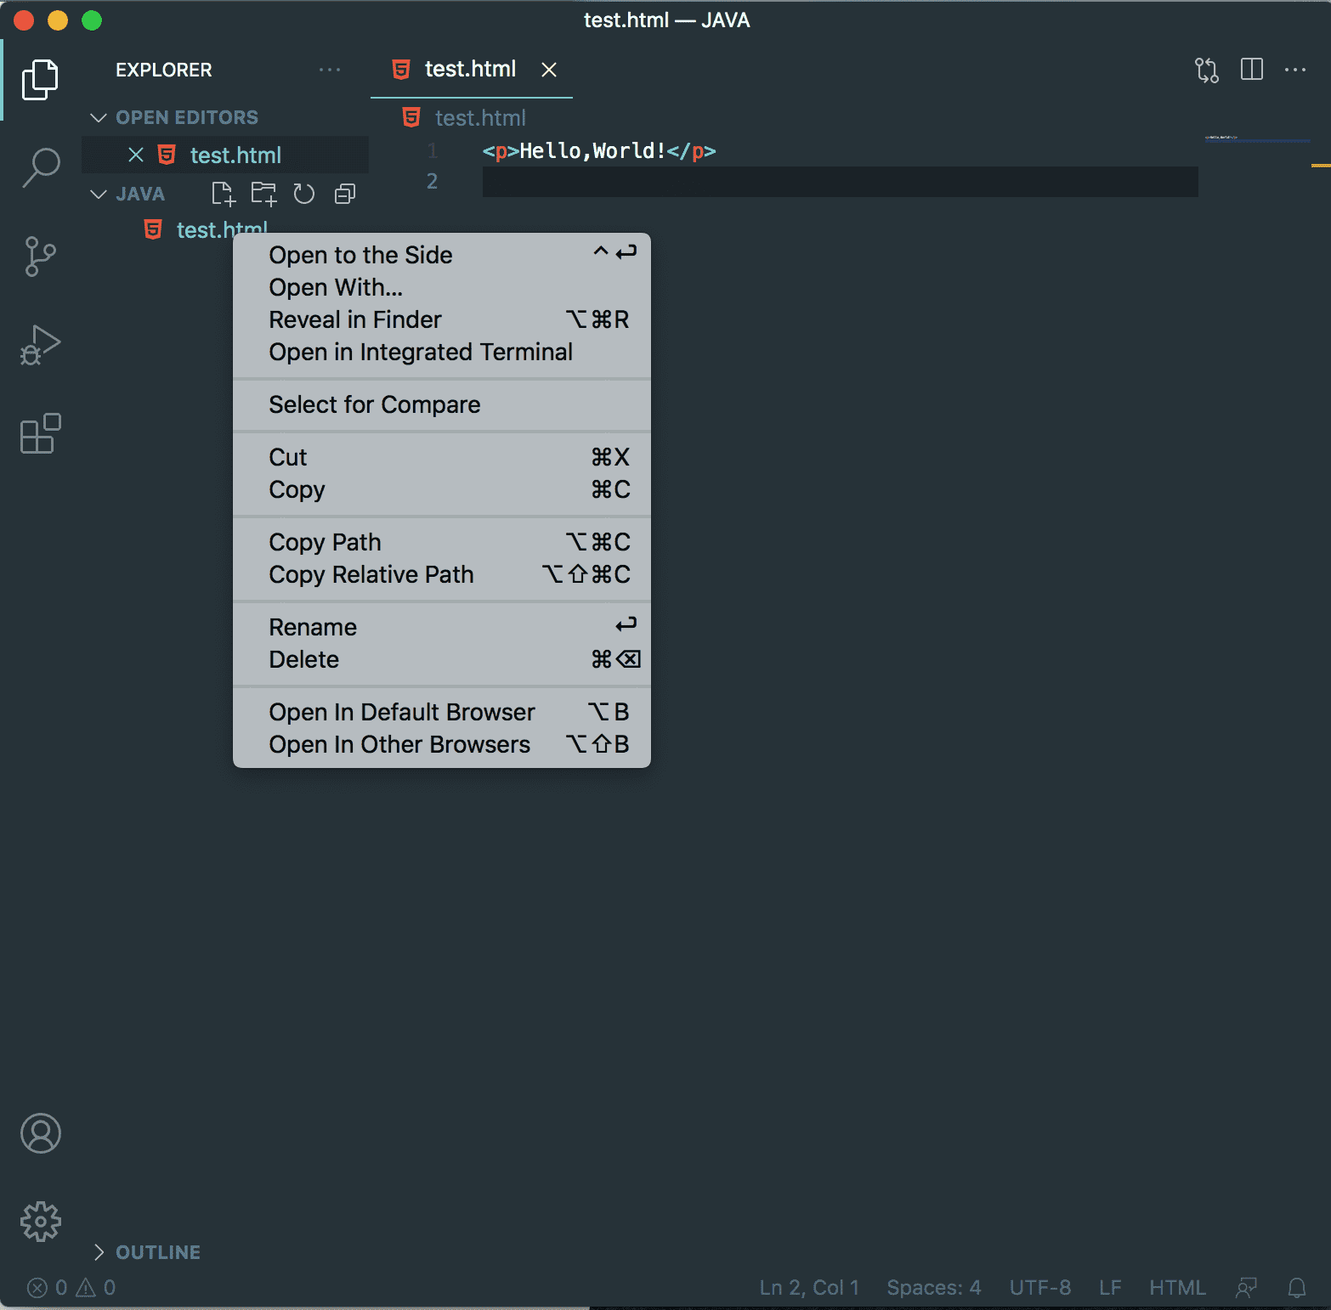Close the test.html editor tab
Image resolution: width=1331 pixels, height=1310 pixels.
(549, 70)
